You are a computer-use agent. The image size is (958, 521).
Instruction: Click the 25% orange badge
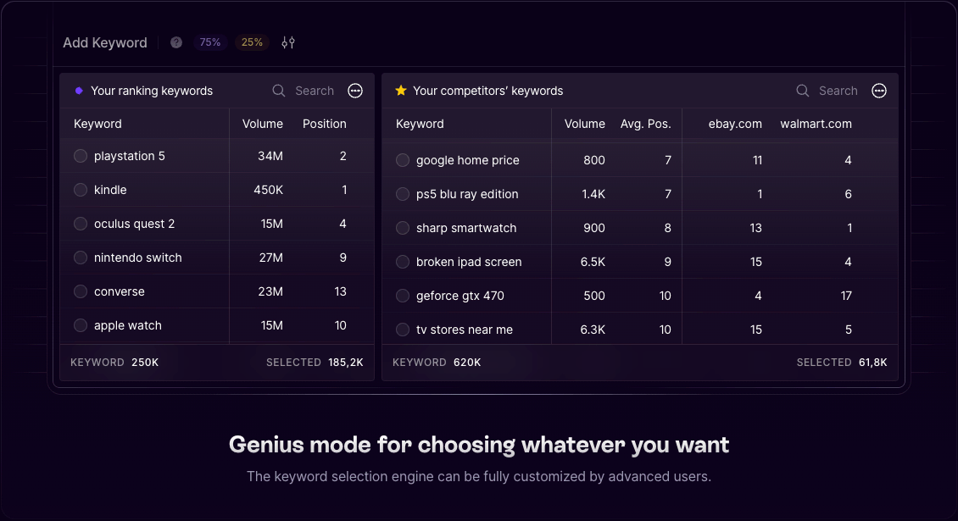252,42
